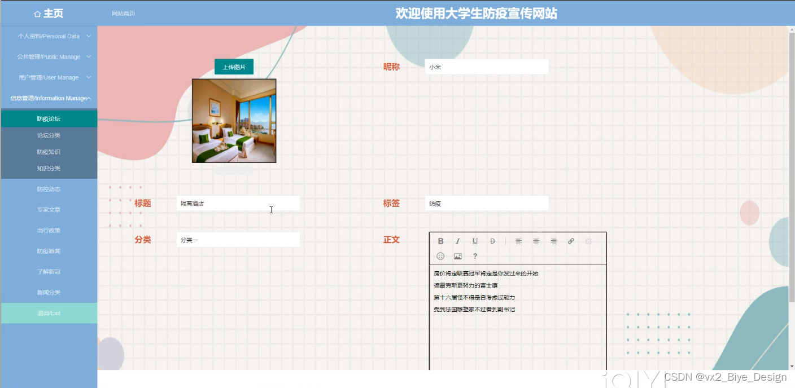Open the 网站首页 link

[124, 14]
